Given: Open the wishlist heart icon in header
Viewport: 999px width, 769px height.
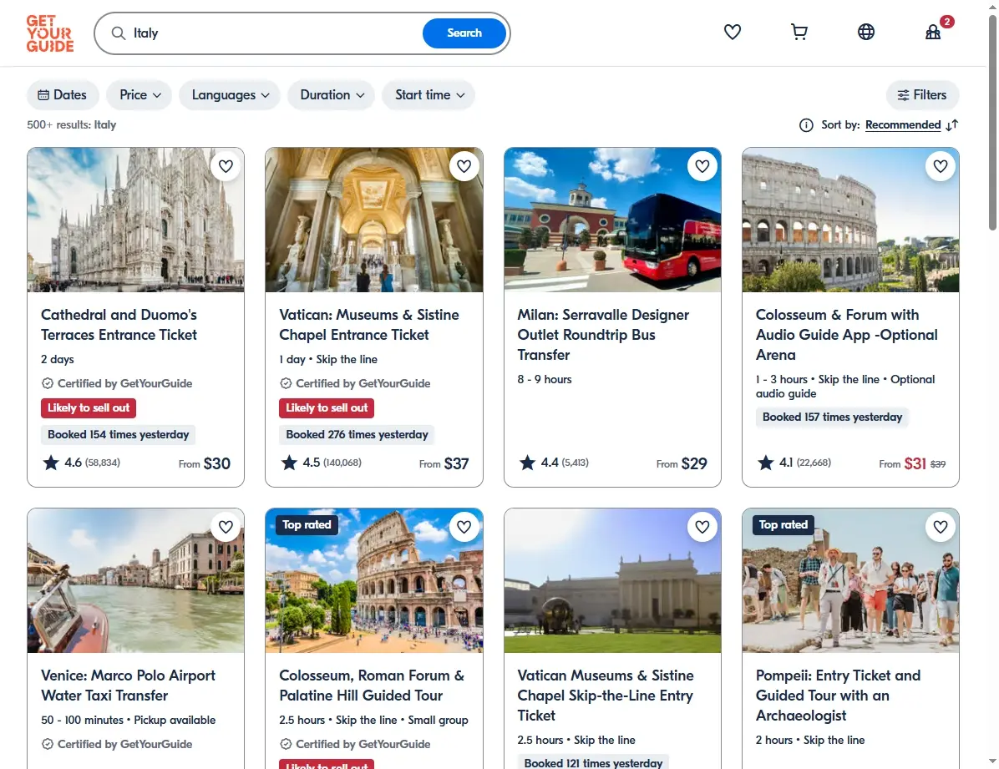Looking at the screenshot, I should (732, 32).
